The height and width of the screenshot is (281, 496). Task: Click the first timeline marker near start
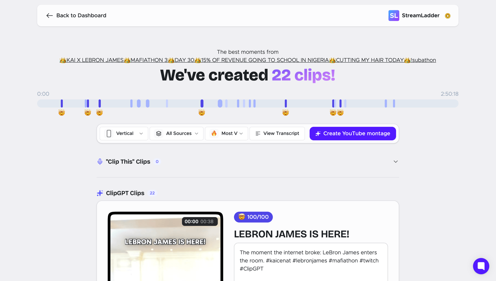click(62, 103)
